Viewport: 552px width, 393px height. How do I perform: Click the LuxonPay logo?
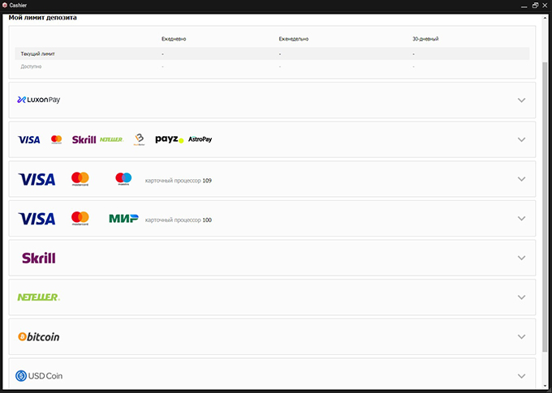[39, 100]
